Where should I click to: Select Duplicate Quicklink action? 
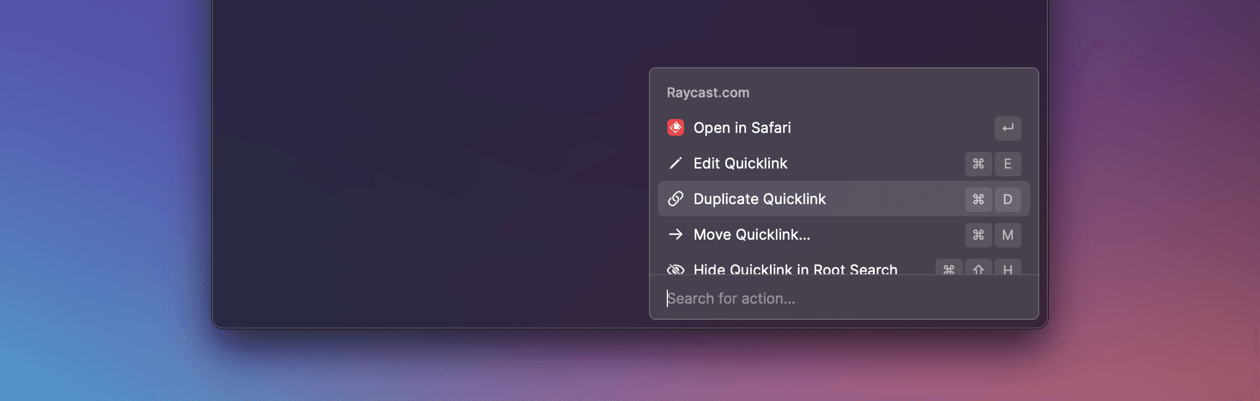844,199
